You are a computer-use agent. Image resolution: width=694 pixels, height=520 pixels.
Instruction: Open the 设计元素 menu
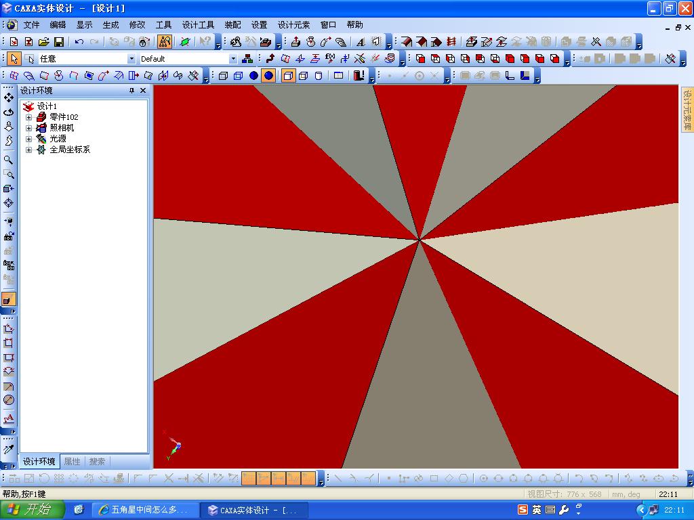(x=293, y=25)
